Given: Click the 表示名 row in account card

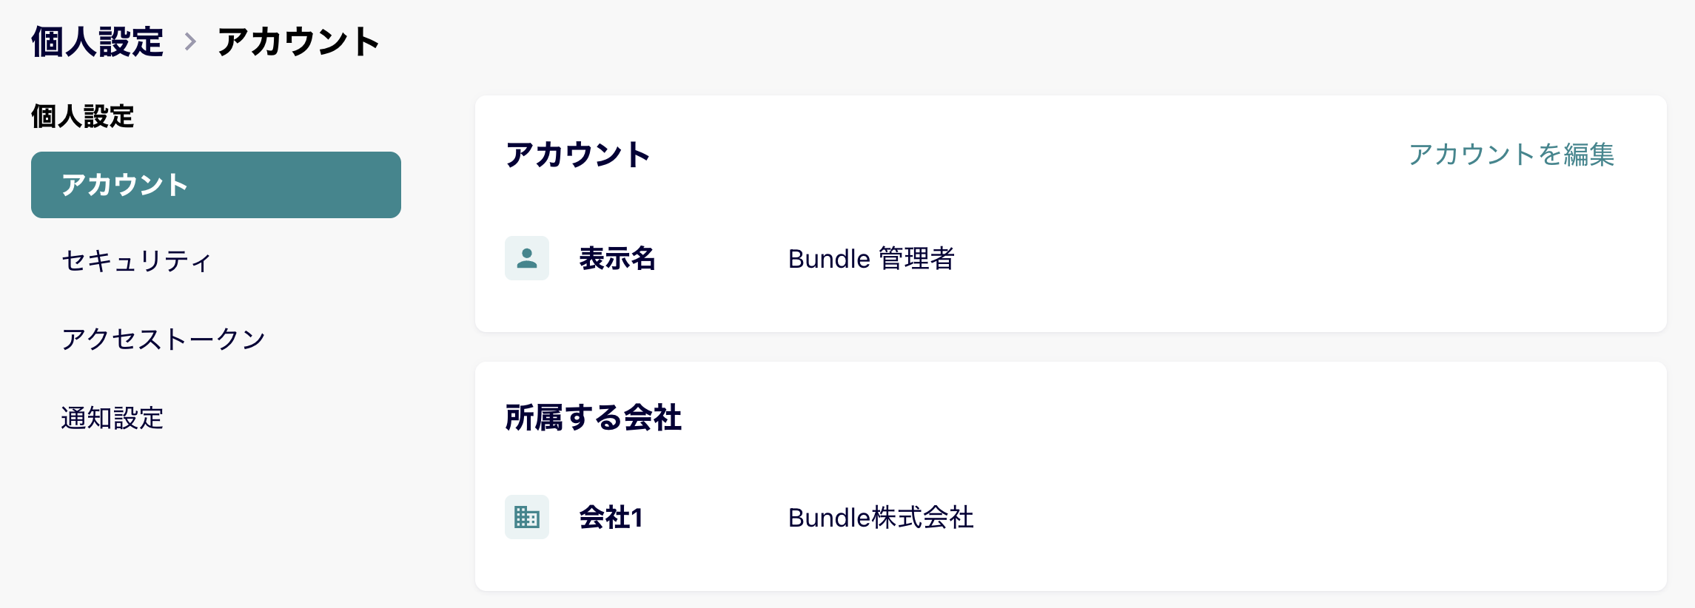Looking at the screenshot, I should (x=1071, y=258).
